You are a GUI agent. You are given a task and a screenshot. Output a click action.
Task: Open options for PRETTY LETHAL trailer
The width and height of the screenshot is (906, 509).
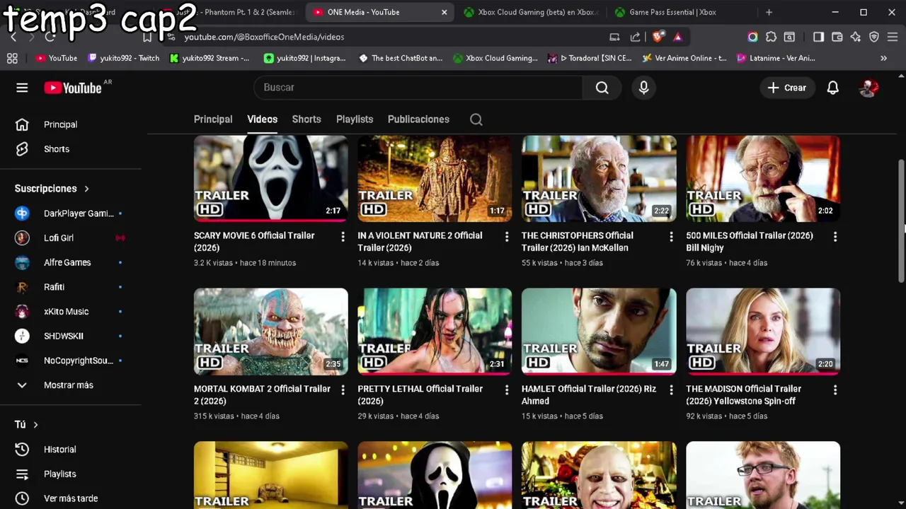coord(506,390)
